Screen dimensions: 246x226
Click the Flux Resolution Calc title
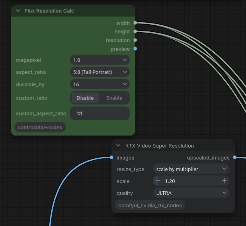pyautogui.click(x=49, y=11)
